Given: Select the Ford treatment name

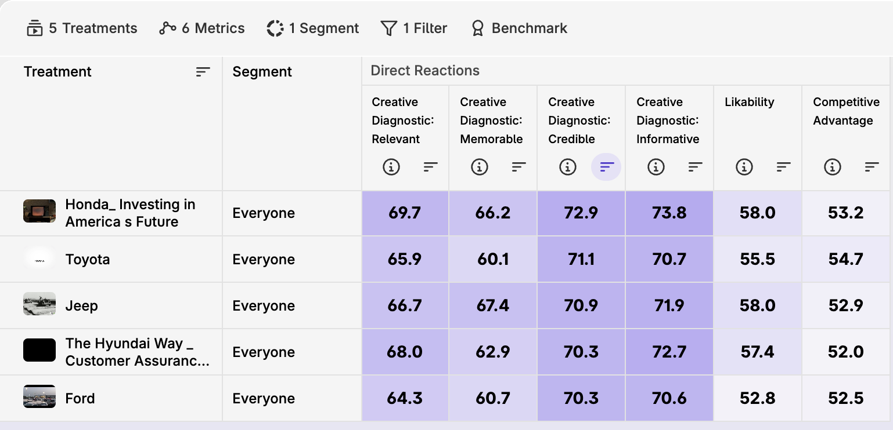Looking at the screenshot, I should click(x=80, y=399).
